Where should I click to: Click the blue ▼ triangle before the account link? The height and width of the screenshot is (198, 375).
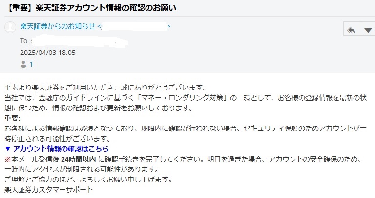[x=8, y=149]
